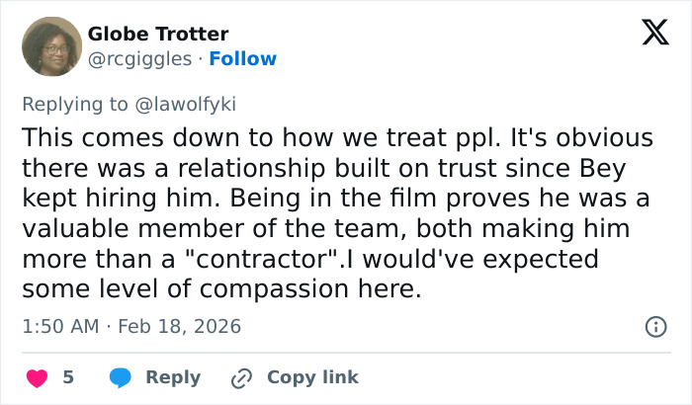Screen dimensions: 692x405
Task: Open the Globe Trotter display name
Action: [157, 35]
